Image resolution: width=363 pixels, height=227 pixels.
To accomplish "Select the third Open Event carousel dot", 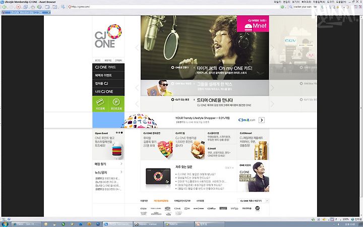I will [x=122, y=133].
